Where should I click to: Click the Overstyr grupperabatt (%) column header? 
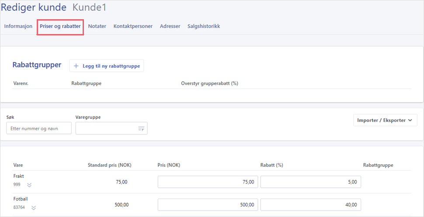click(209, 83)
